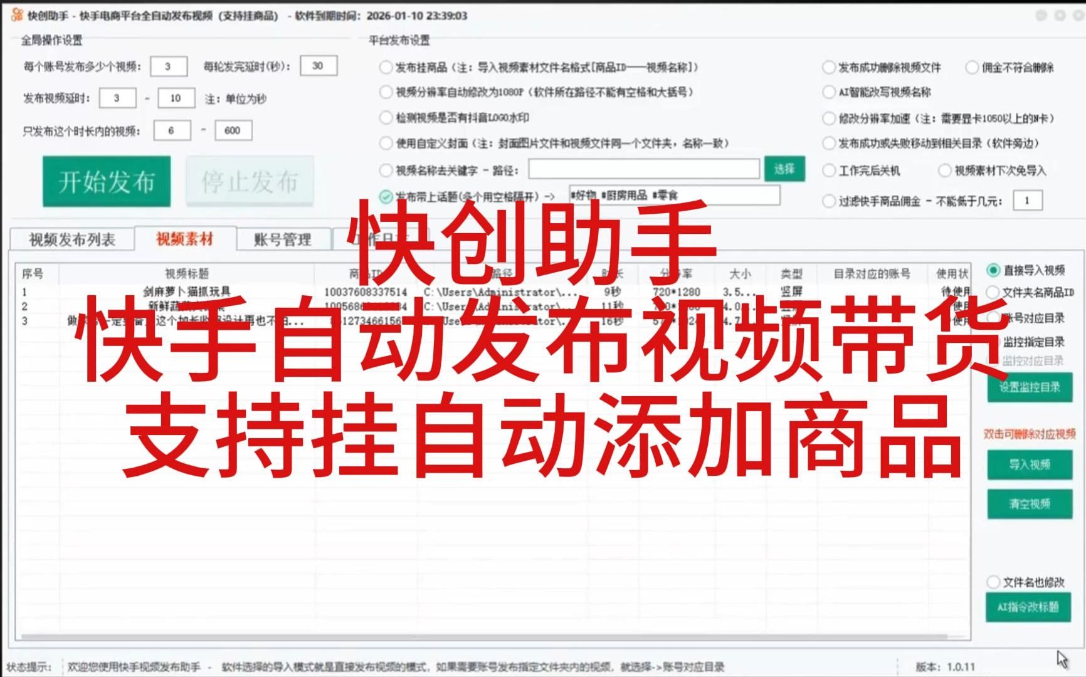Click the 大小 column header
This screenshot has width=1086, height=677.
[x=741, y=273]
